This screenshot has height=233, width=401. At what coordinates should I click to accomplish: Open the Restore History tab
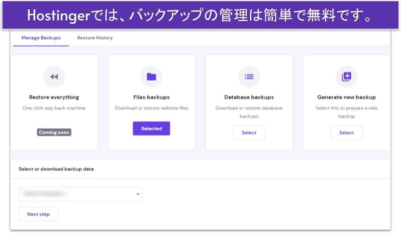click(x=95, y=38)
